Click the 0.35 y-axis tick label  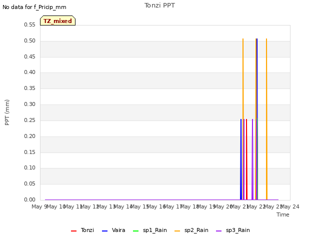(x=30, y=88)
